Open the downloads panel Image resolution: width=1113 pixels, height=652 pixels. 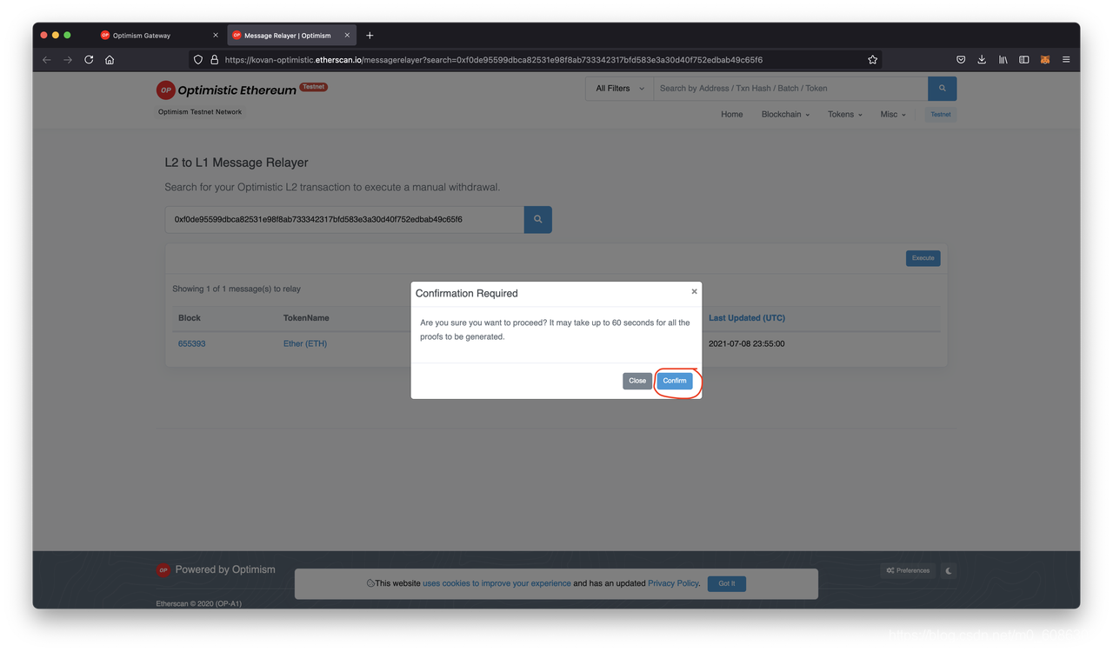[982, 60]
